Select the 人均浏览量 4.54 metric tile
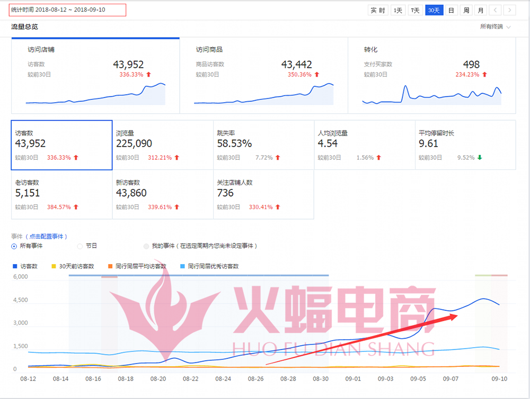This screenshot has height=399, width=530. 365,145
